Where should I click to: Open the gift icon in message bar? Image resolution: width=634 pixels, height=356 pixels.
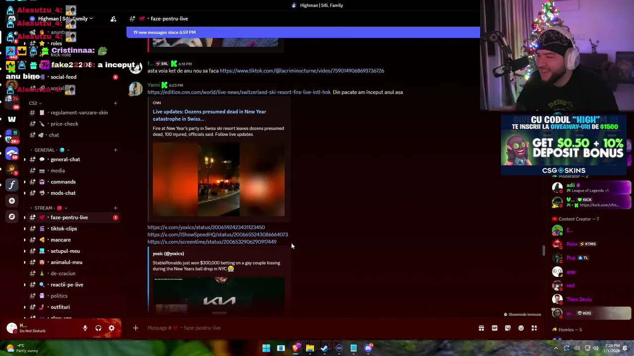(x=481, y=328)
